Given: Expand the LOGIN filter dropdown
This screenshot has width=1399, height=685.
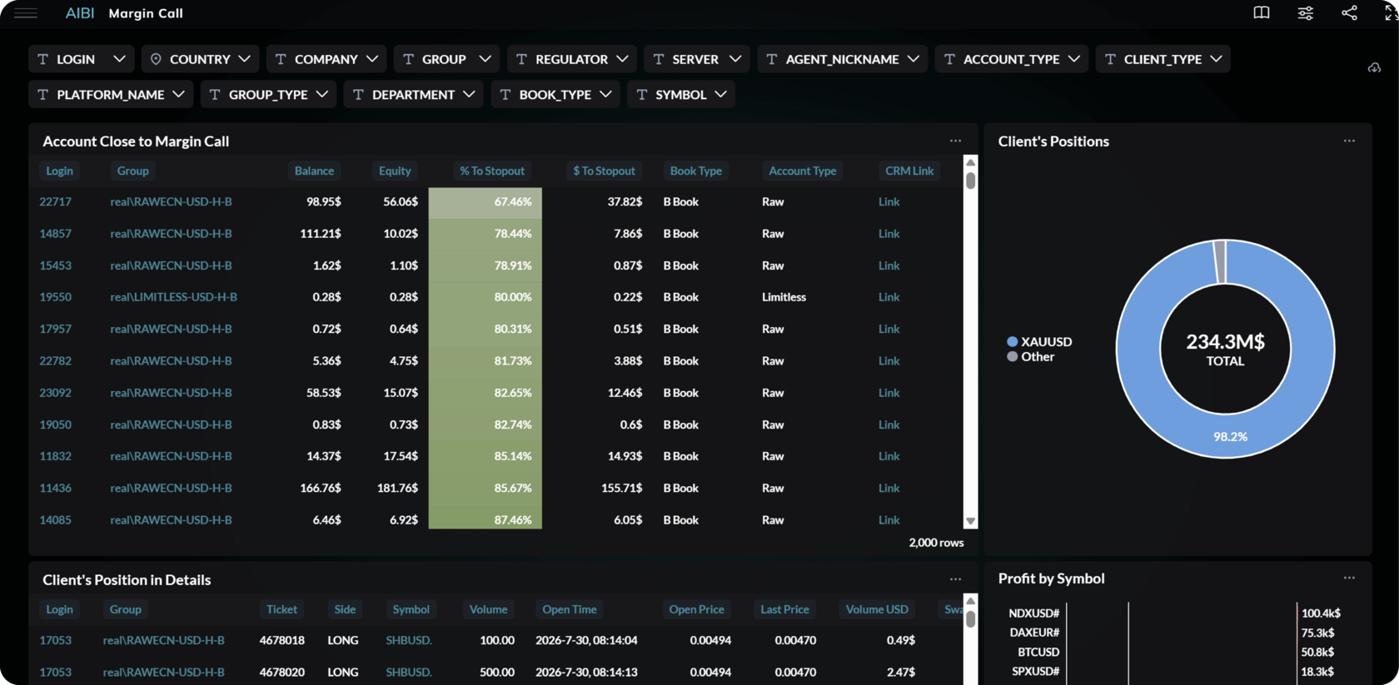Looking at the screenshot, I should tap(81, 59).
